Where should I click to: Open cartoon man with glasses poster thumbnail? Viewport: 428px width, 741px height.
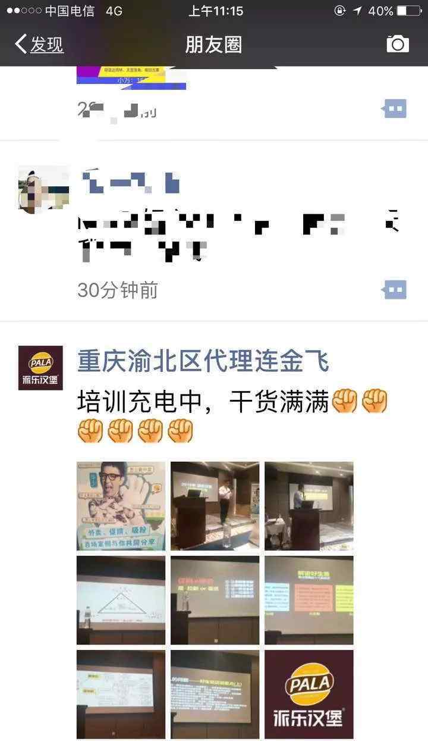click(x=121, y=506)
